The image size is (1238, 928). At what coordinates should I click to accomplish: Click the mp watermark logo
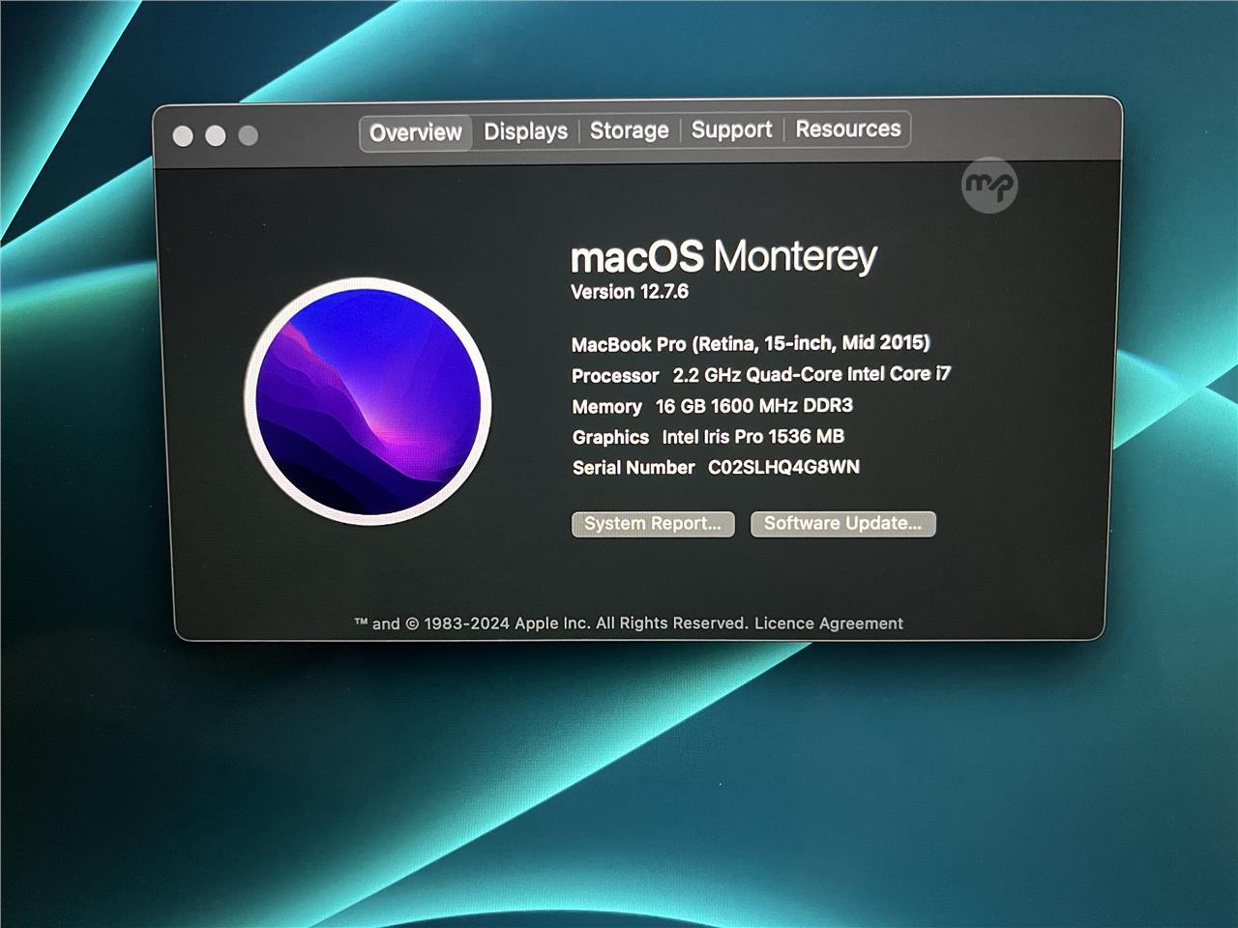click(989, 185)
